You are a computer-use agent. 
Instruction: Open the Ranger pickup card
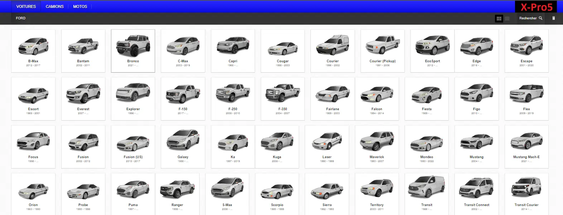click(x=177, y=194)
